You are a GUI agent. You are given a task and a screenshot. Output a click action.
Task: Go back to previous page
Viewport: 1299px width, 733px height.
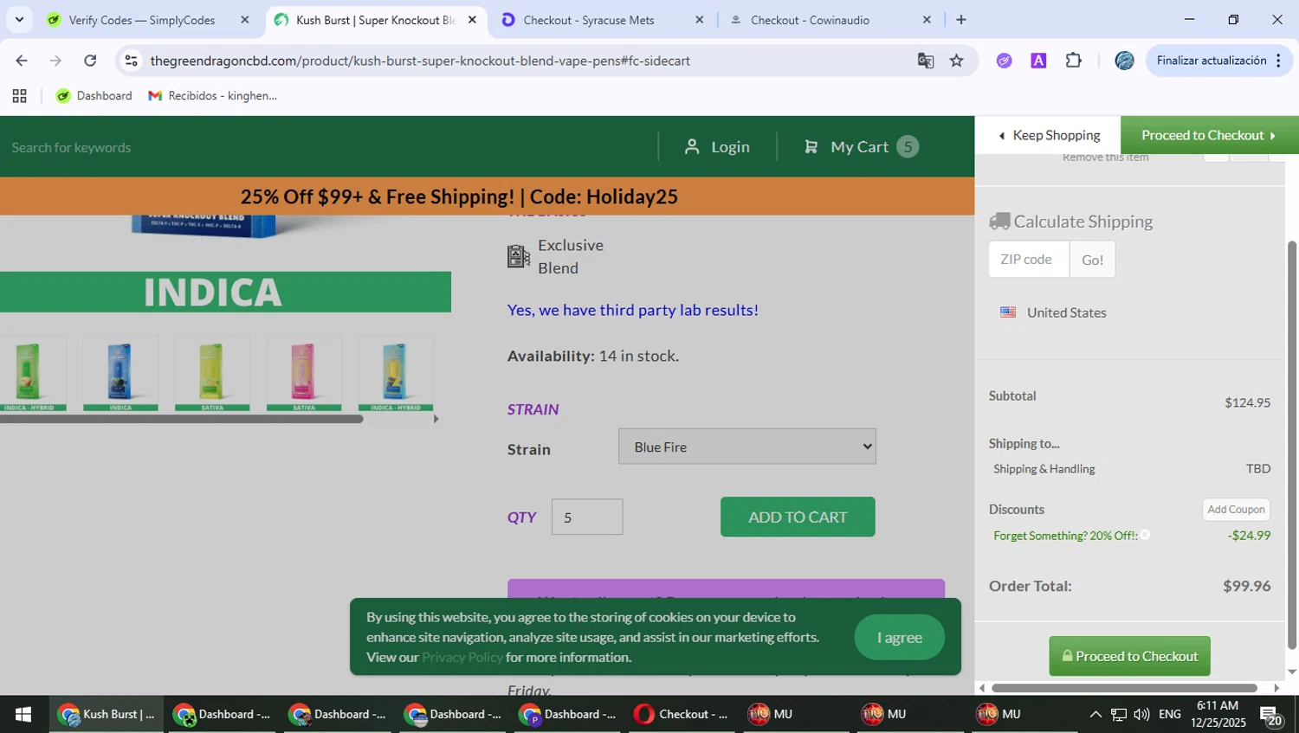(x=22, y=61)
